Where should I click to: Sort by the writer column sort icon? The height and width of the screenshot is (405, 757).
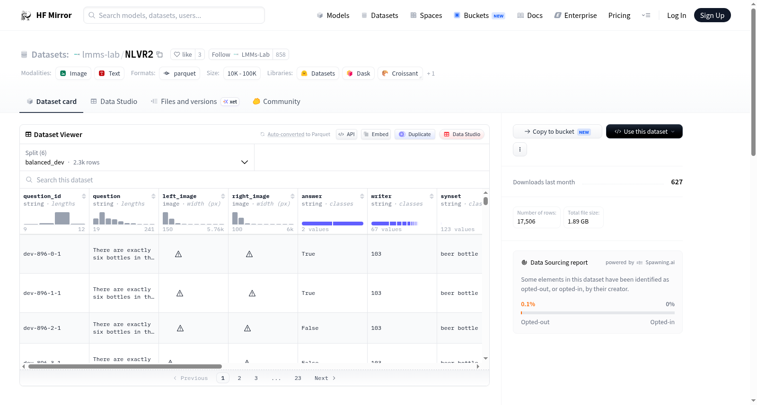coord(431,196)
